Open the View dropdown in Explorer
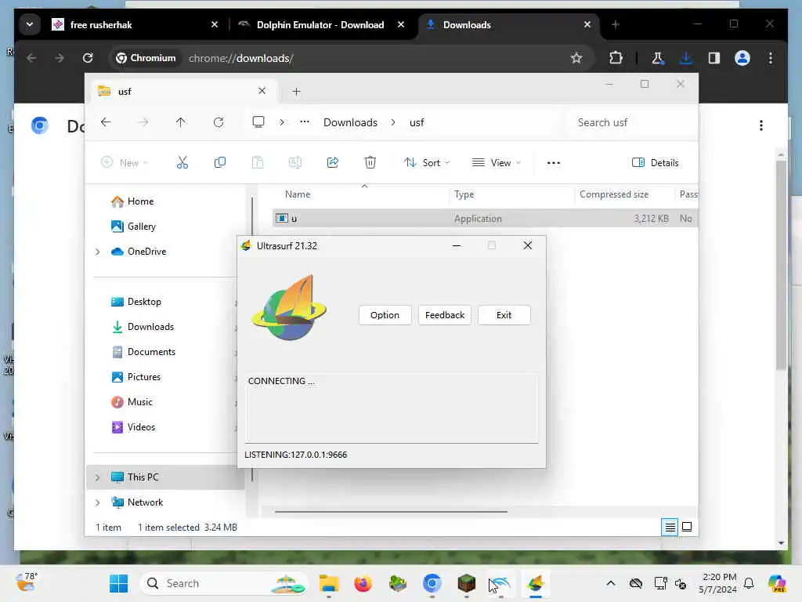802x602 pixels. tap(496, 163)
